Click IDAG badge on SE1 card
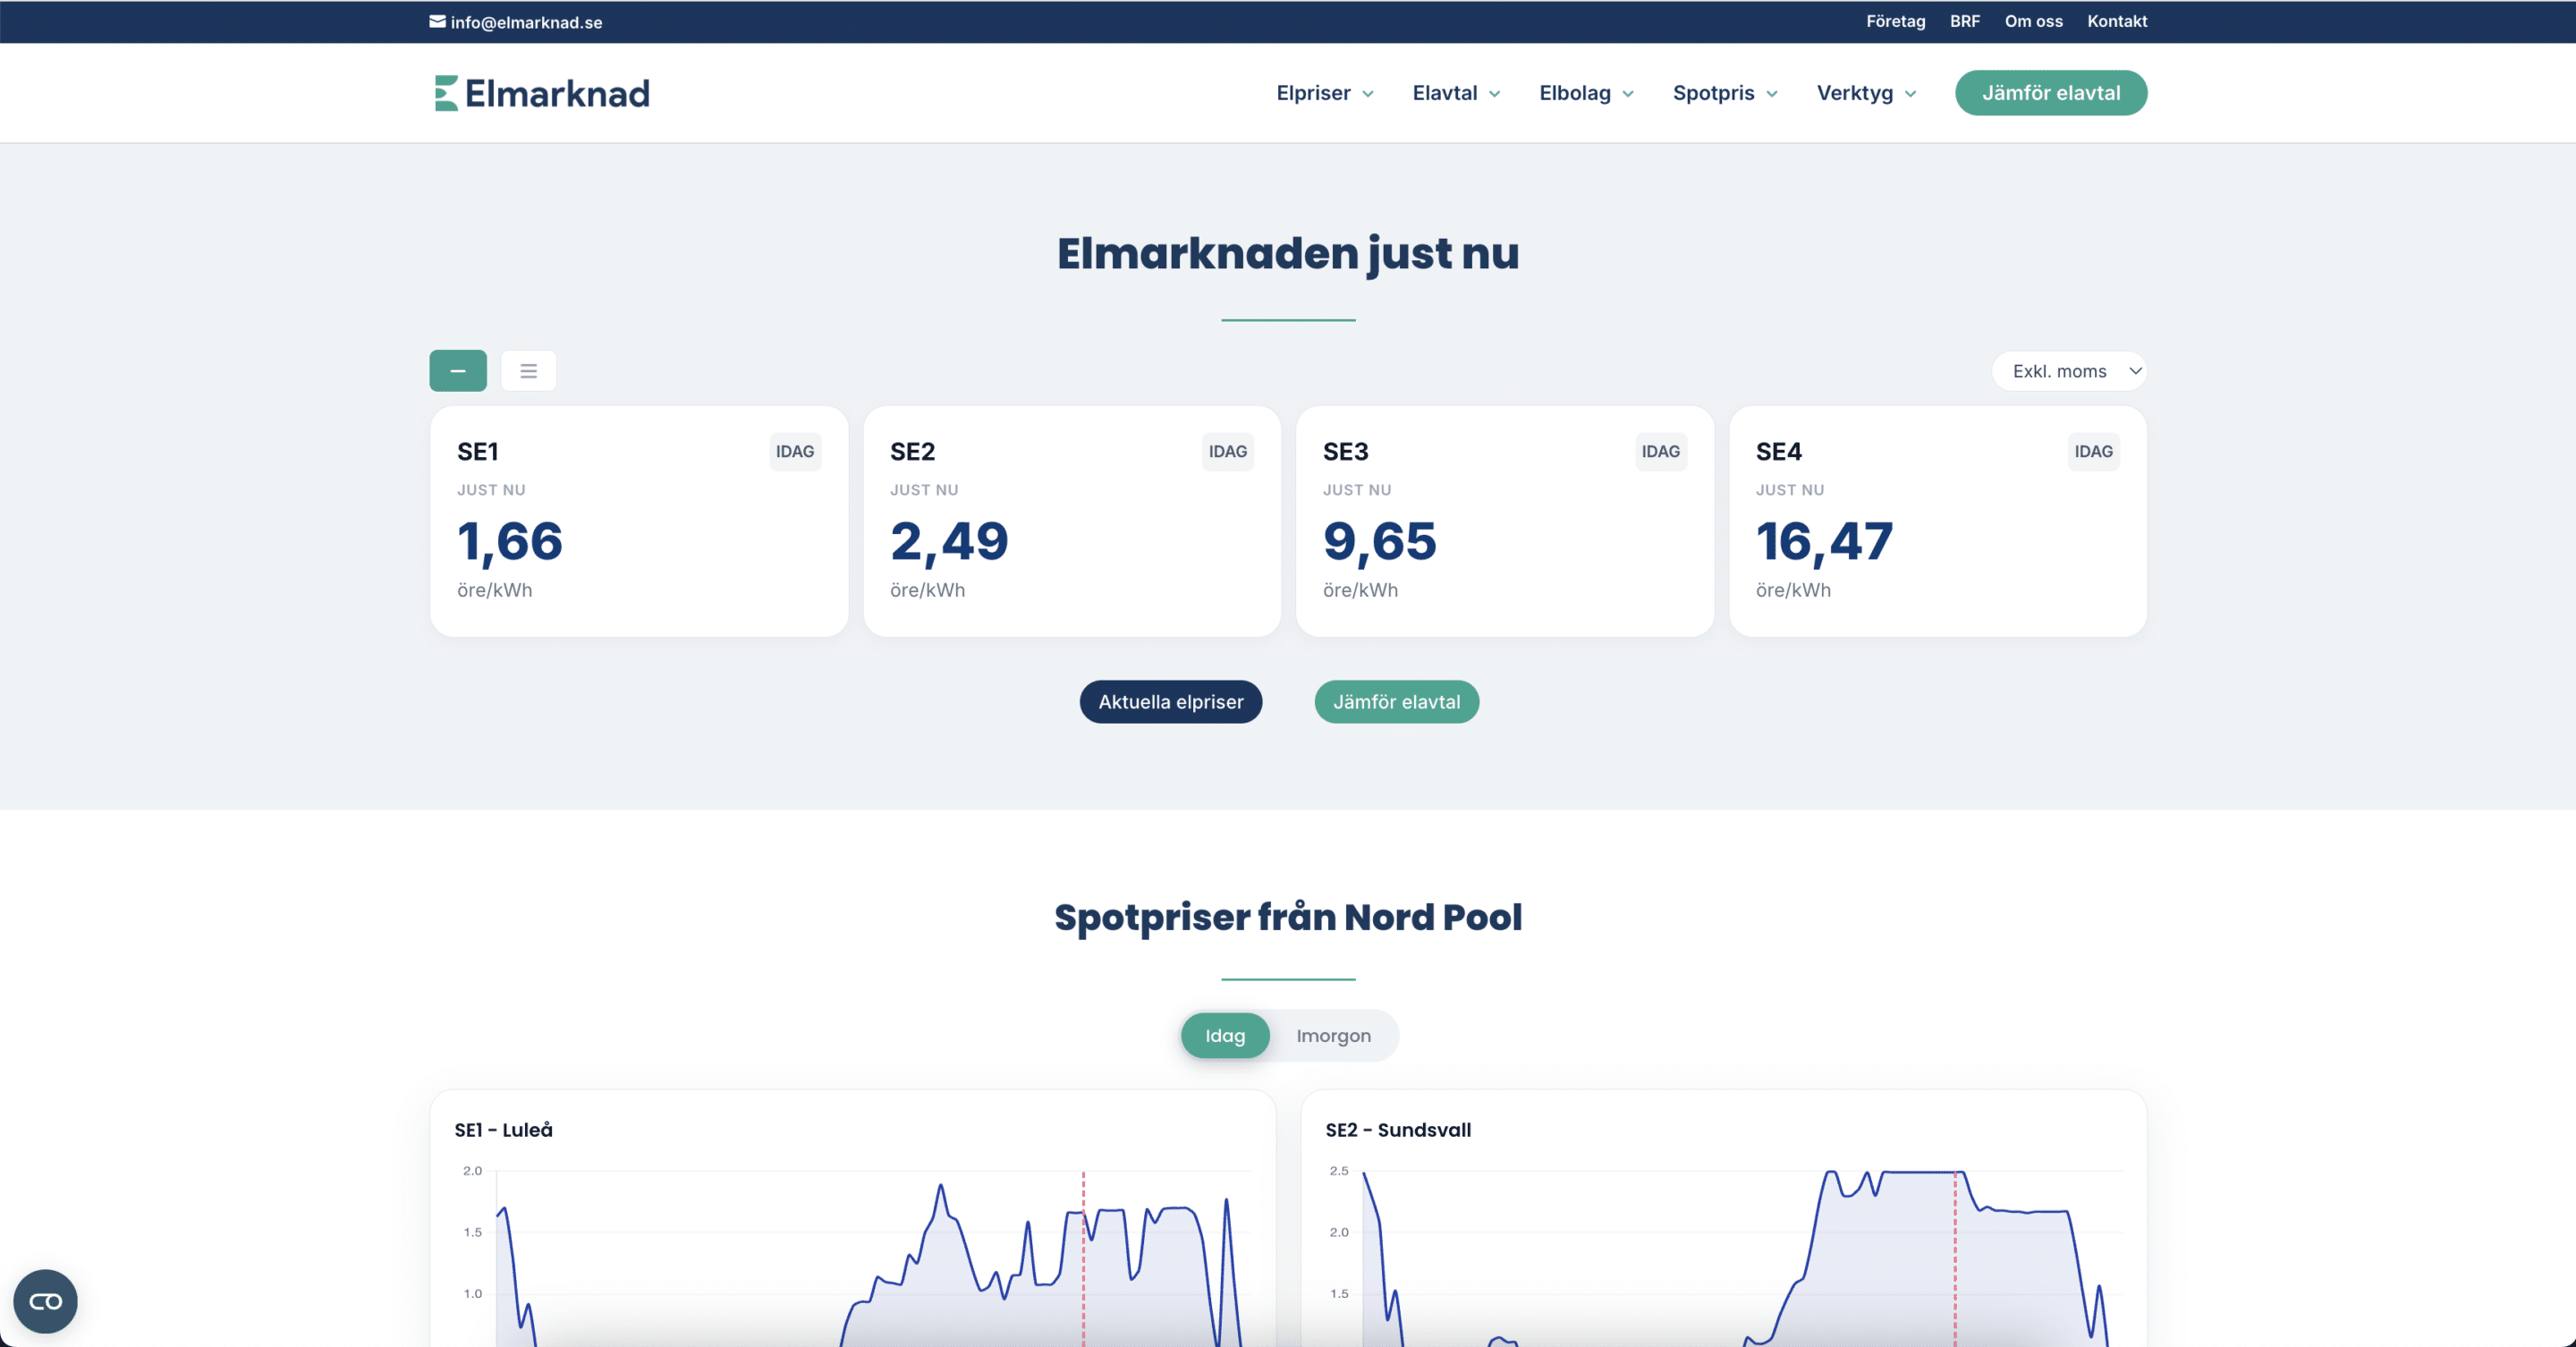 (x=794, y=451)
